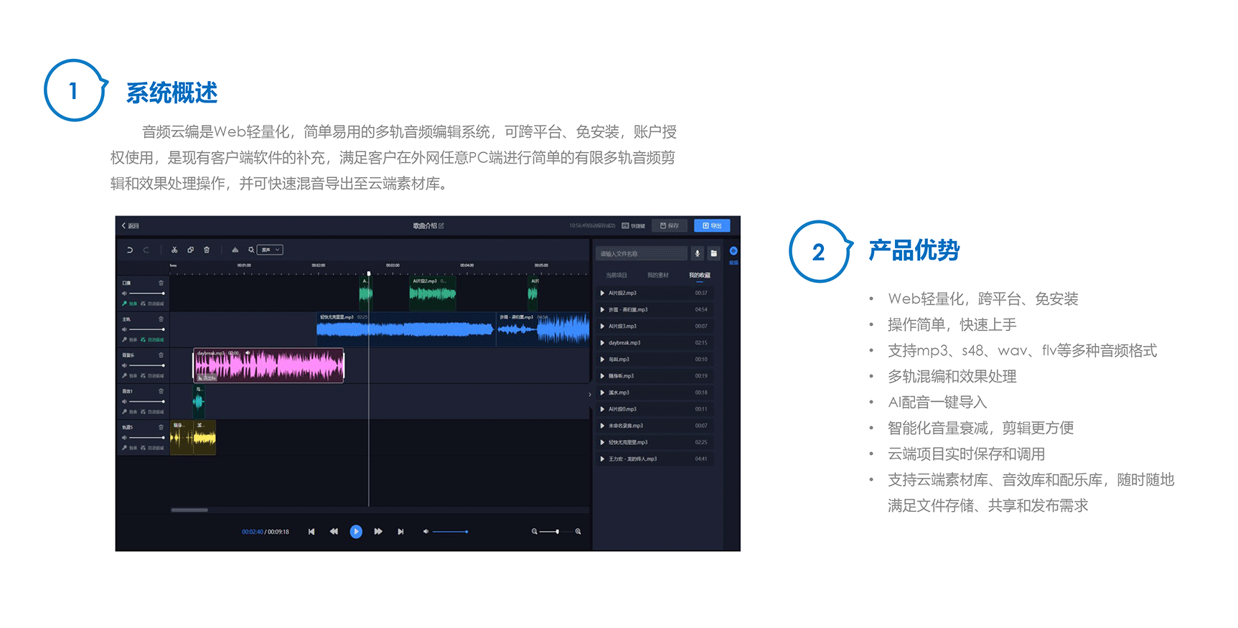Open the equalizer bars icon in toolbar
This screenshot has width=1238, height=628.
(x=235, y=250)
